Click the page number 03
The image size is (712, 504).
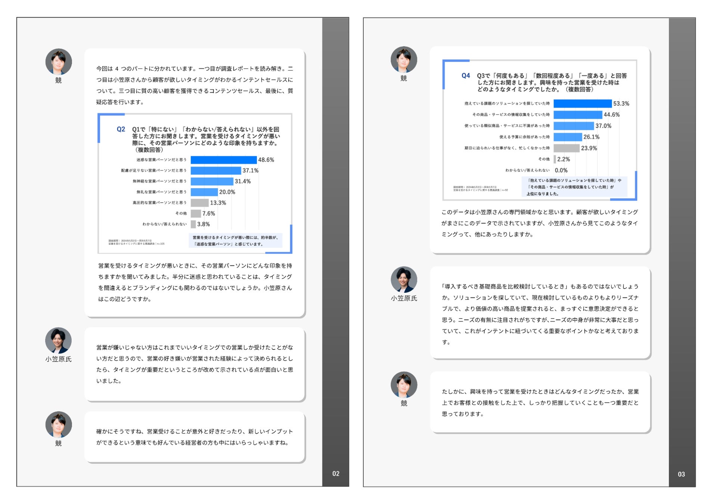point(681,474)
